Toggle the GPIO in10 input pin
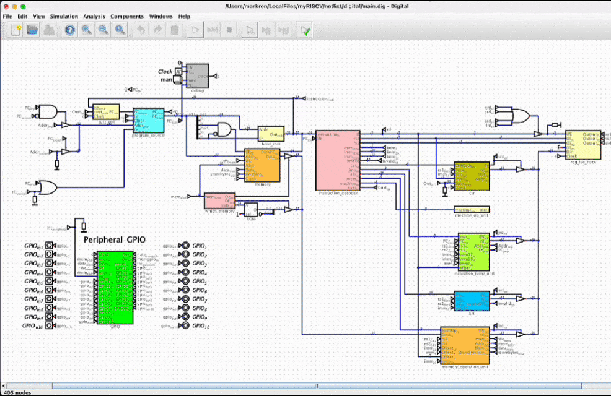The width and height of the screenshot is (611, 396). [x=50, y=325]
